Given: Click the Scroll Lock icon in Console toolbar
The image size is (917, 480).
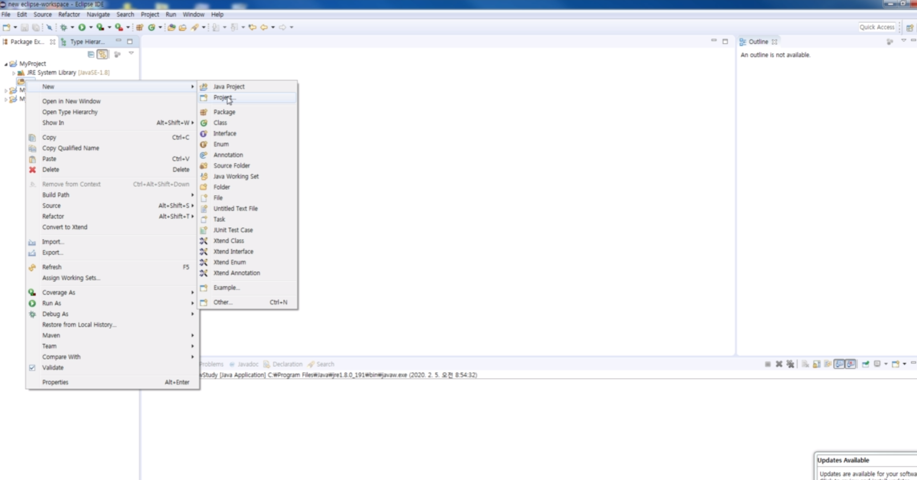Looking at the screenshot, I should coord(817,364).
